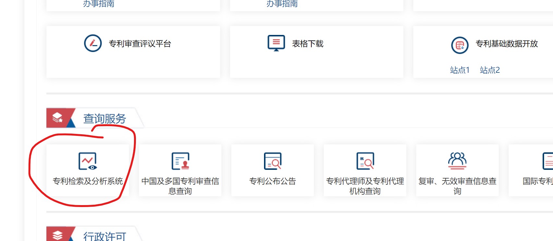Open 中国及多国专利审查信息查询 text label
This screenshot has width=553, height=241.
coord(180,186)
